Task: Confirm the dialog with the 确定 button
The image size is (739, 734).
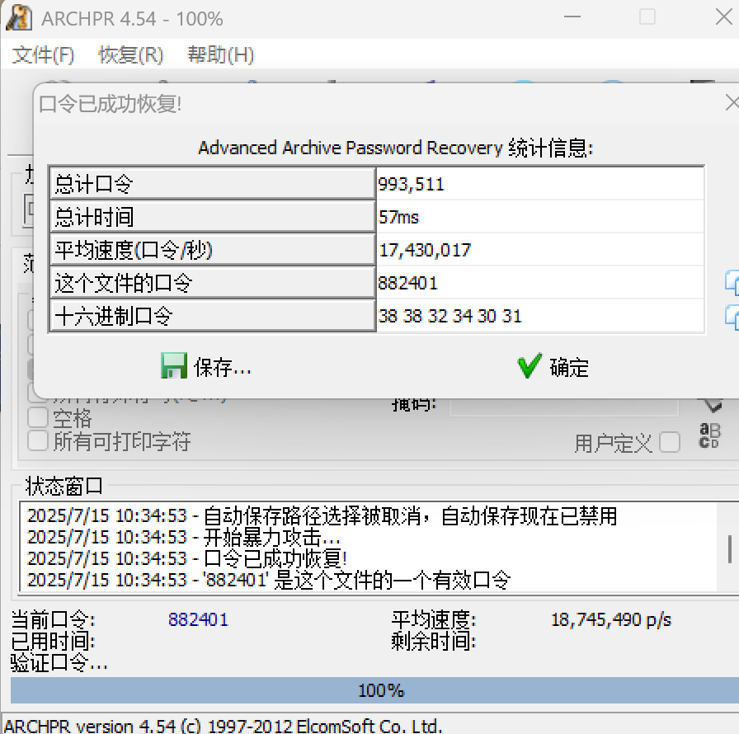Action: click(x=553, y=366)
